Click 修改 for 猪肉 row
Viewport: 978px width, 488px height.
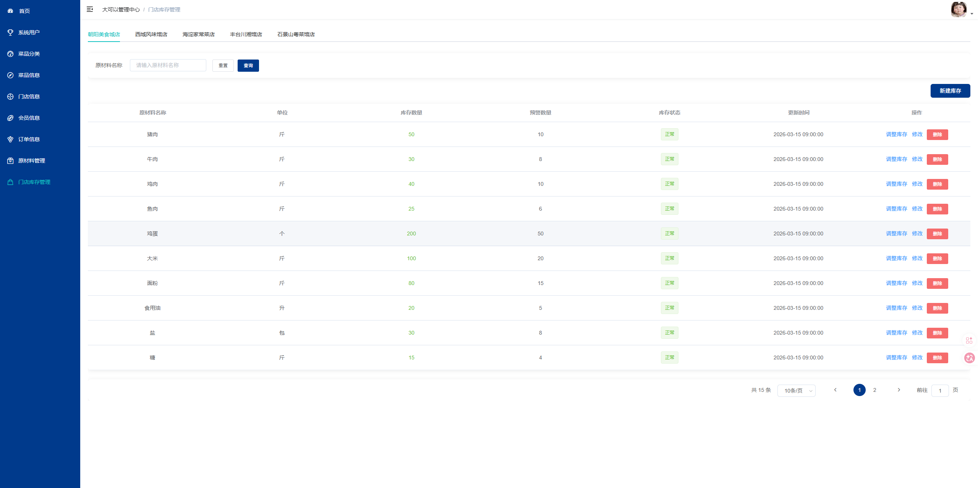917,134
